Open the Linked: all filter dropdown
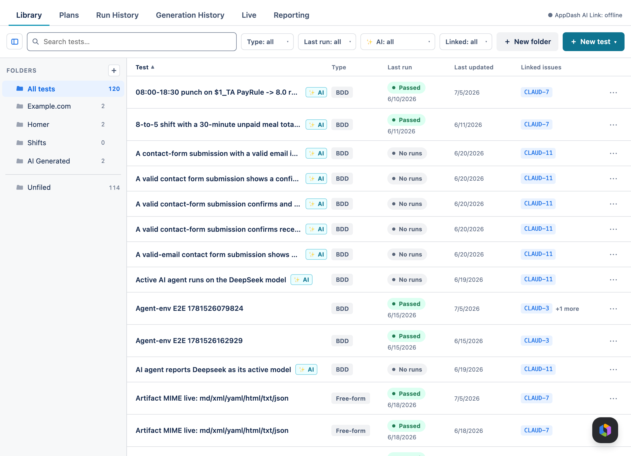The height and width of the screenshot is (456, 631). 466,42
